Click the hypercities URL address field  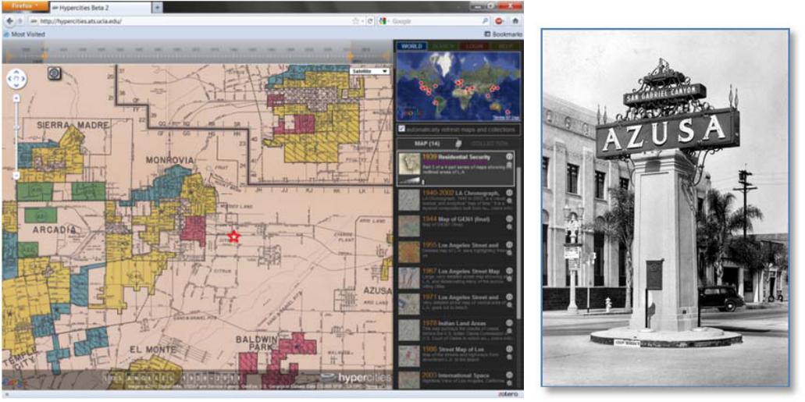pos(195,21)
